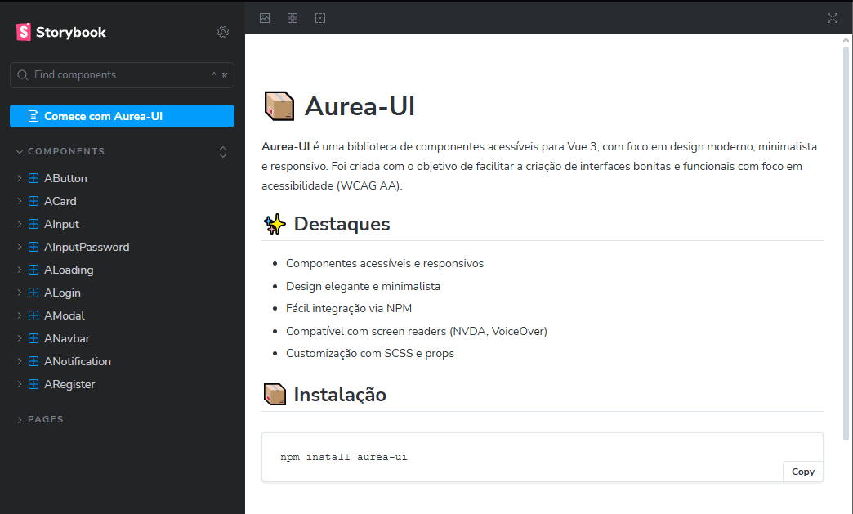Click the AModal component grid icon
853x514 pixels.
33,315
